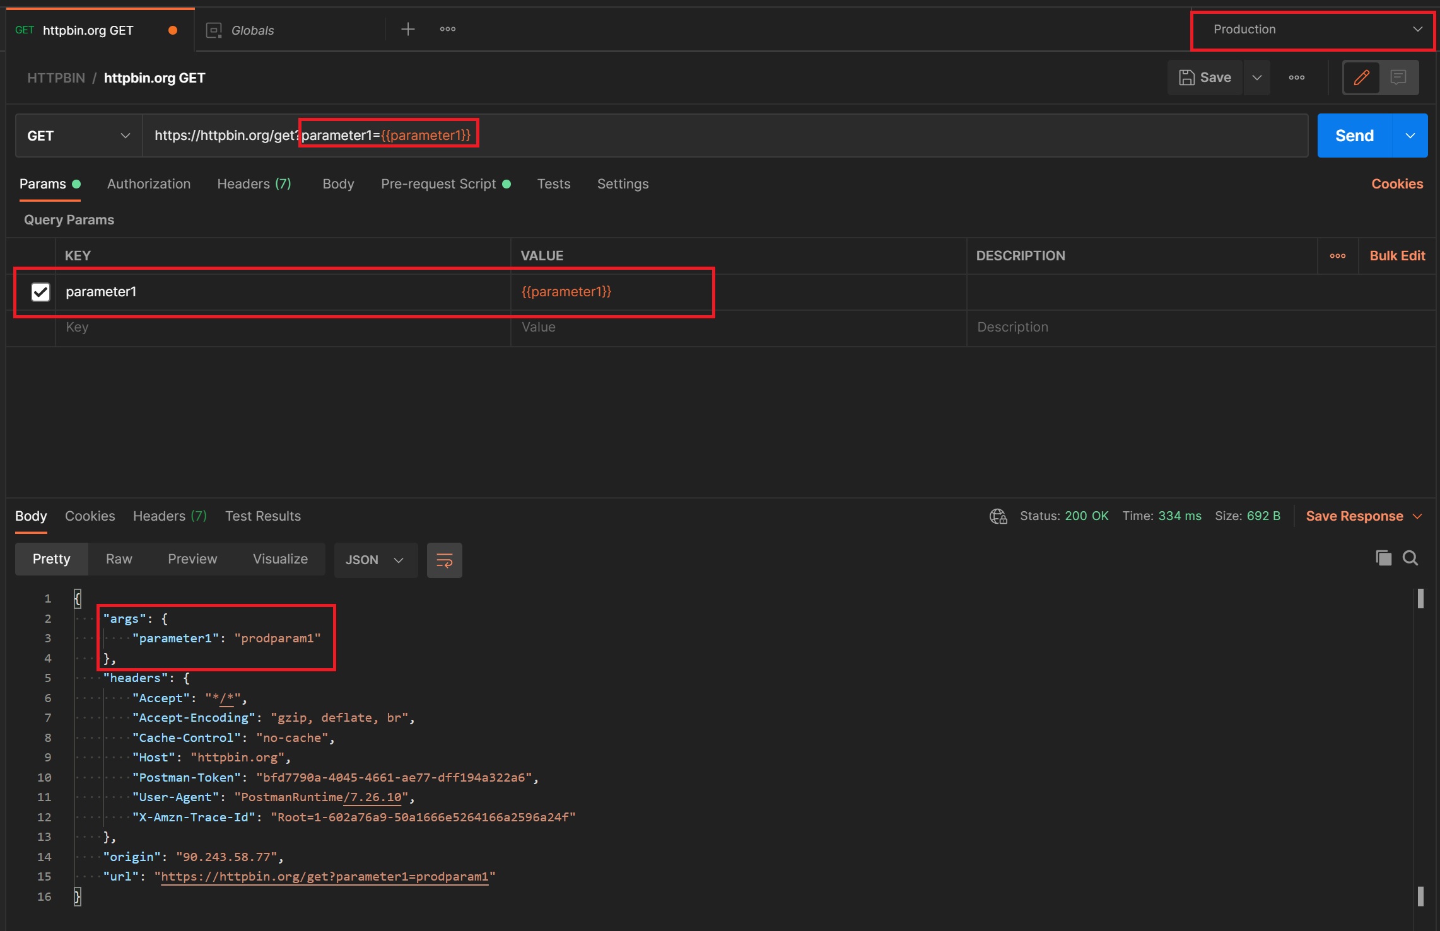
Task: Switch response view to Raw
Action: click(x=119, y=559)
